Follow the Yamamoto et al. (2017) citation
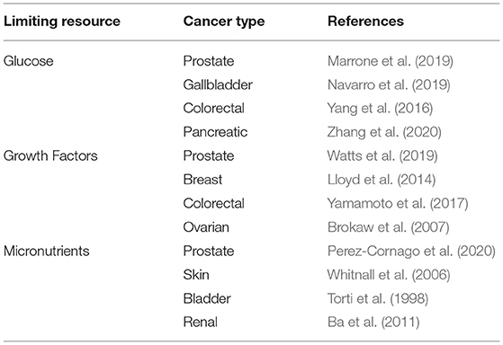 click(398, 203)
